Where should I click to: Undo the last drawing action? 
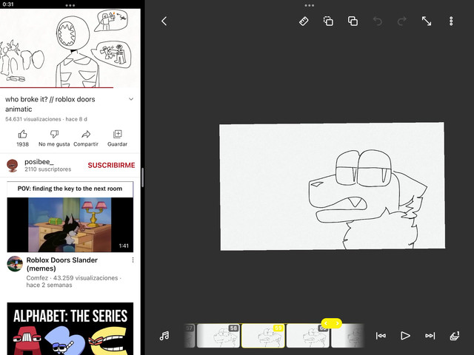pos(378,21)
